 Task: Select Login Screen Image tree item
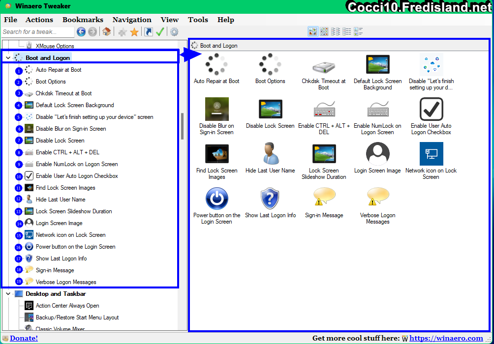point(59,223)
